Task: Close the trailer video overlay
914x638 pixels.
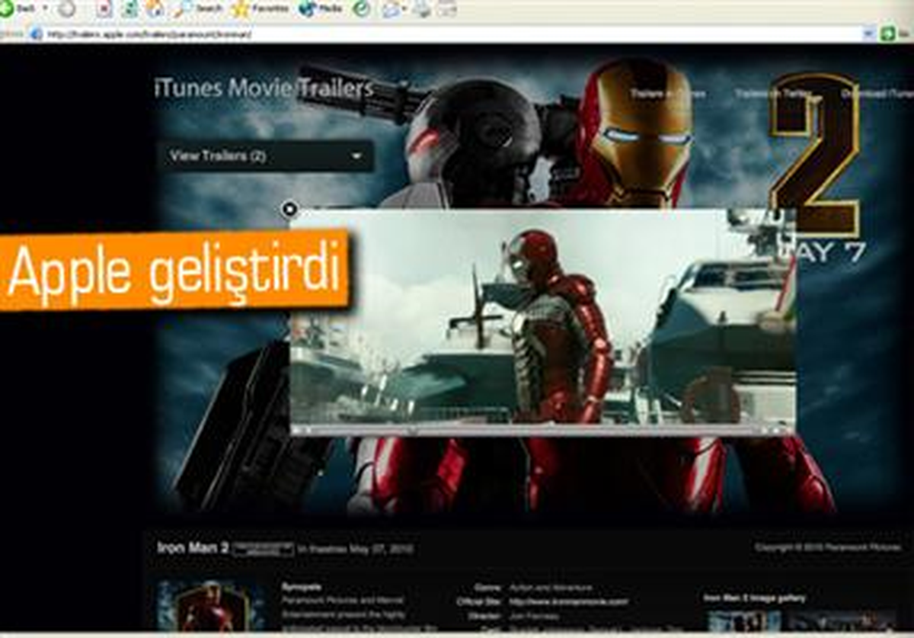Action: pyautogui.click(x=289, y=209)
